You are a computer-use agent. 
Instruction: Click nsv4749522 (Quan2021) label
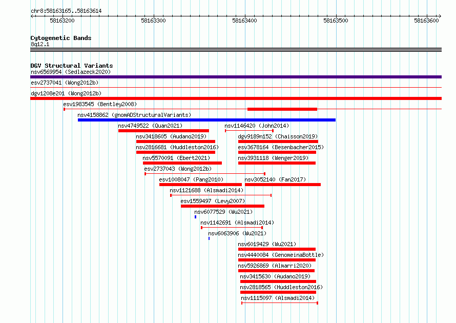pyautogui.click(x=150, y=126)
